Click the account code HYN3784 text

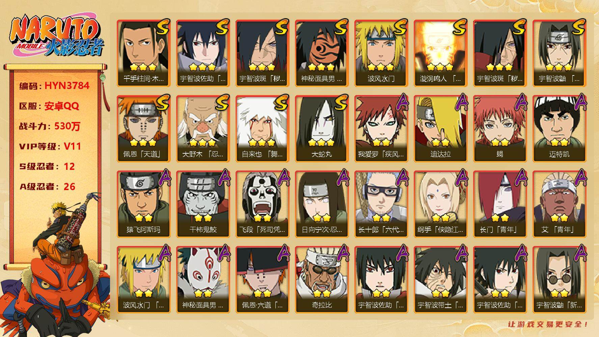(67, 86)
